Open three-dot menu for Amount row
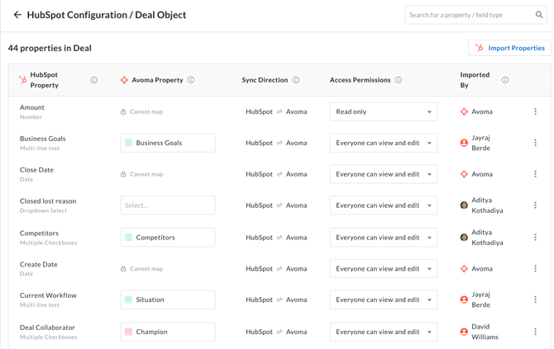This screenshot has height=349, width=554. tap(535, 111)
